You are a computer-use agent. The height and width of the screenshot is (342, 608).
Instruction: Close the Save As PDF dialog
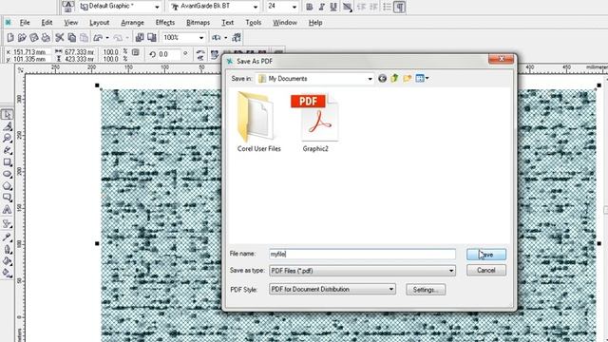point(501,59)
